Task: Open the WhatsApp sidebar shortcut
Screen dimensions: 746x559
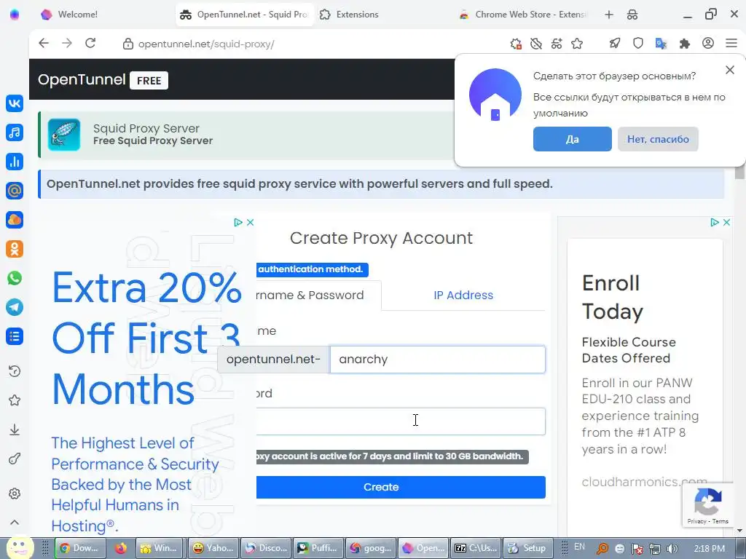Action: pyautogui.click(x=15, y=278)
